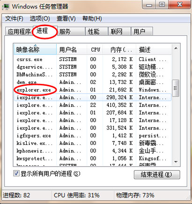Viewport: 192px width, 204px height.
Task: Open the 文件(F) menu
Action: pyautogui.click(x=14, y=19)
